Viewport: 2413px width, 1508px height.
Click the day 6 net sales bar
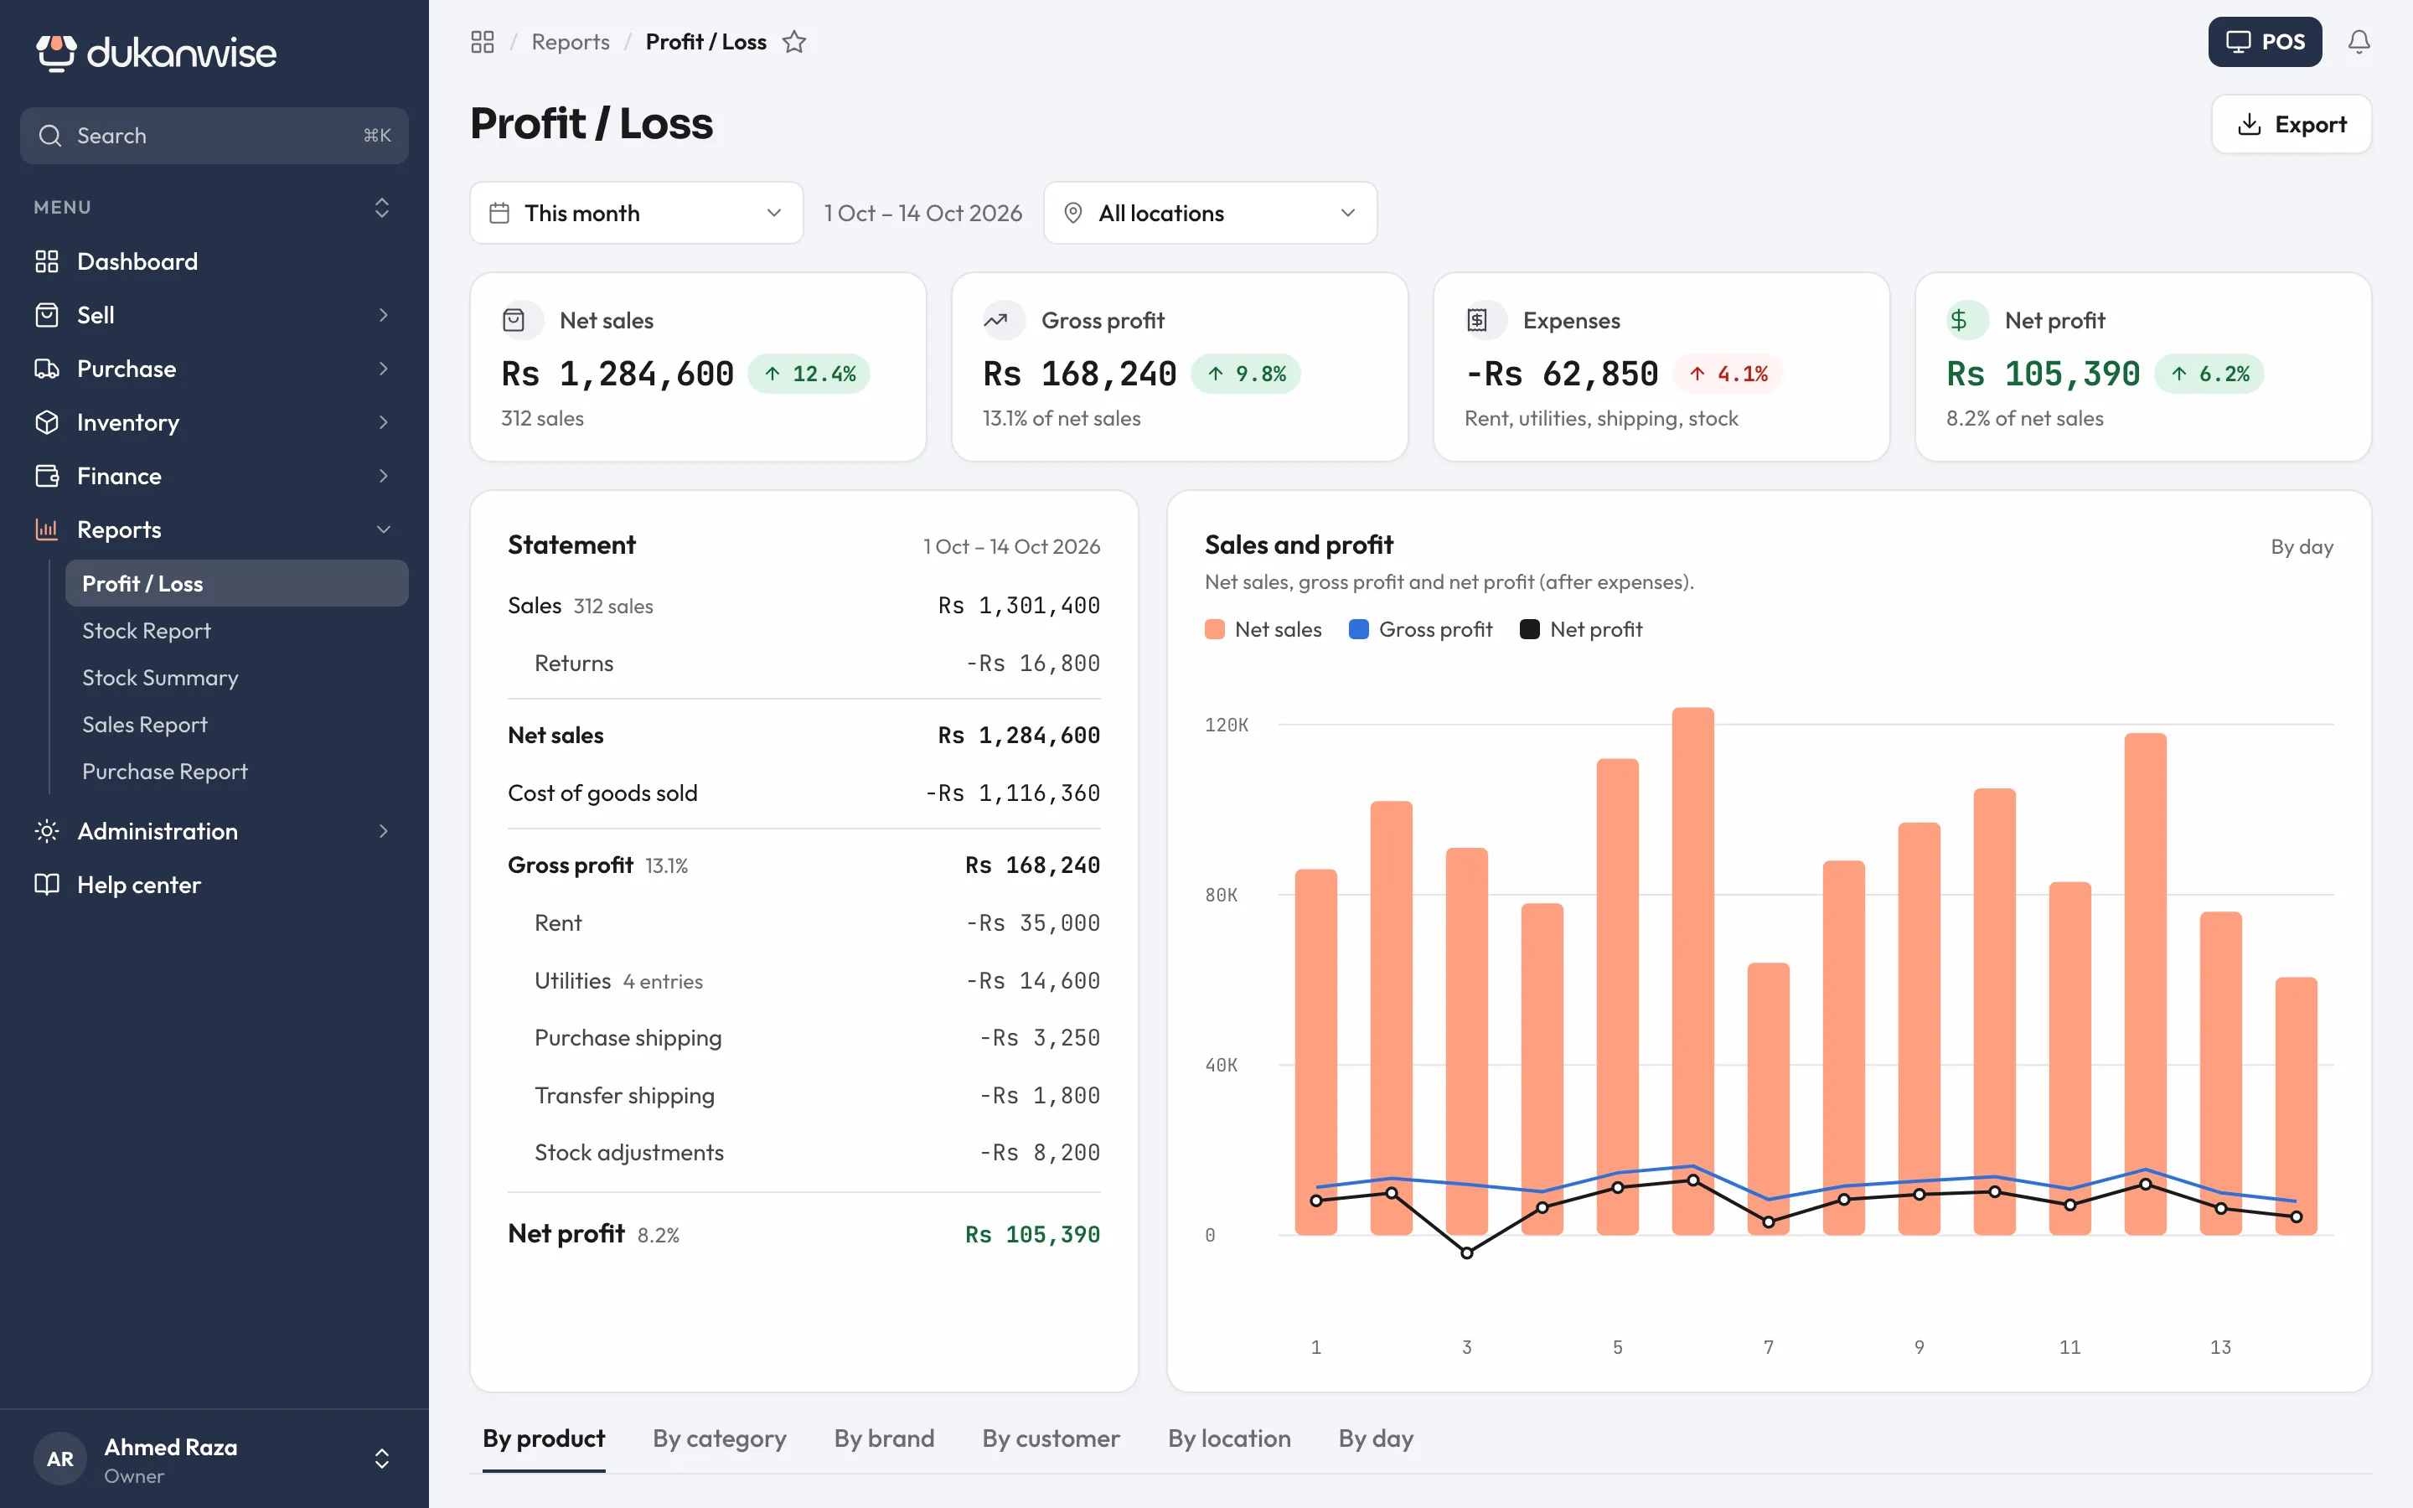(x=1692, y=972)
